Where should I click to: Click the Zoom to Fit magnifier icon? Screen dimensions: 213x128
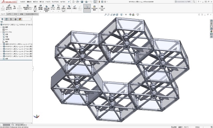(x=105, y=14)
